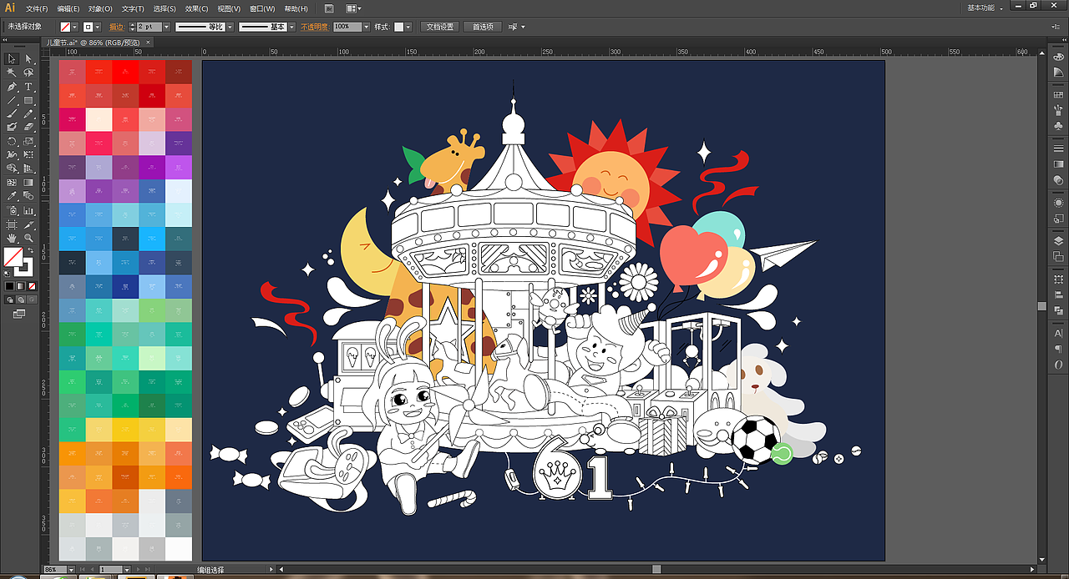Switch to Draw Normal mode
Viewport: 1069px width, 579px height.
9,299
